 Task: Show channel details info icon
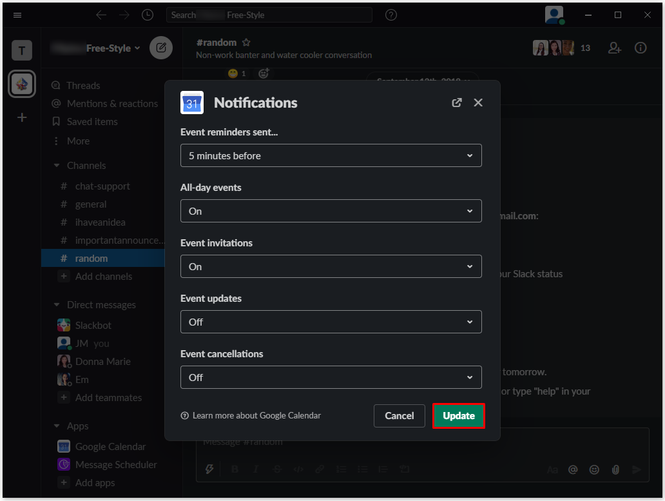coord(641,48)
